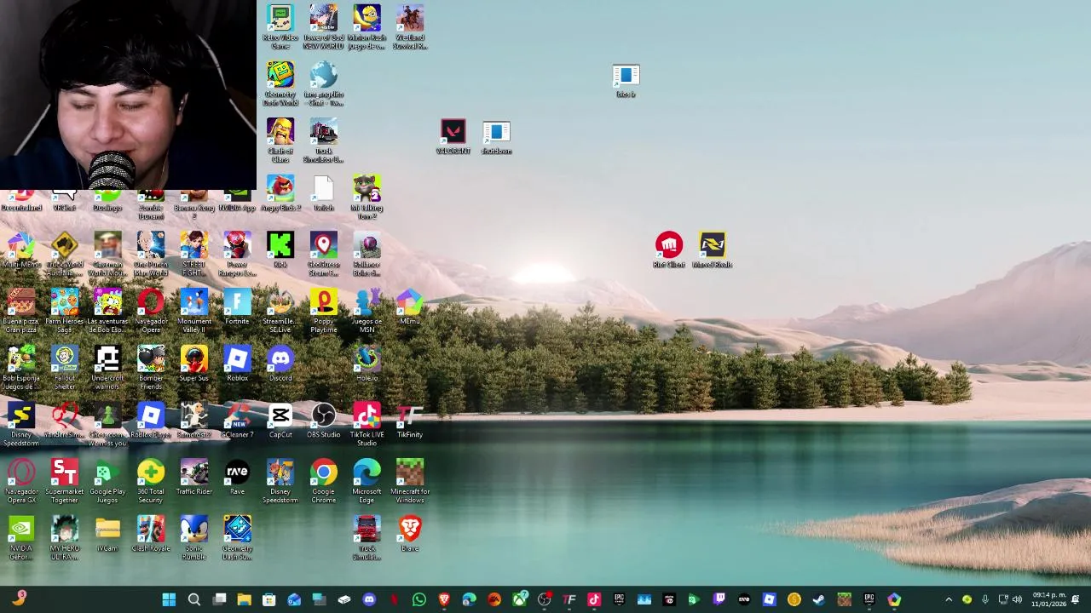Select the GeoGuessr Steam shortcut

click(x=323, y=254)
